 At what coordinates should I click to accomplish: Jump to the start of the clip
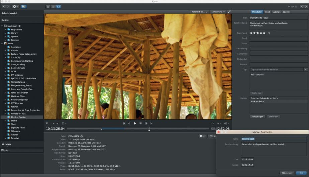124,124
